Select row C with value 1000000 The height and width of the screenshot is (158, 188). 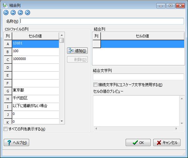pyautogui.click(x=35, y=60)
